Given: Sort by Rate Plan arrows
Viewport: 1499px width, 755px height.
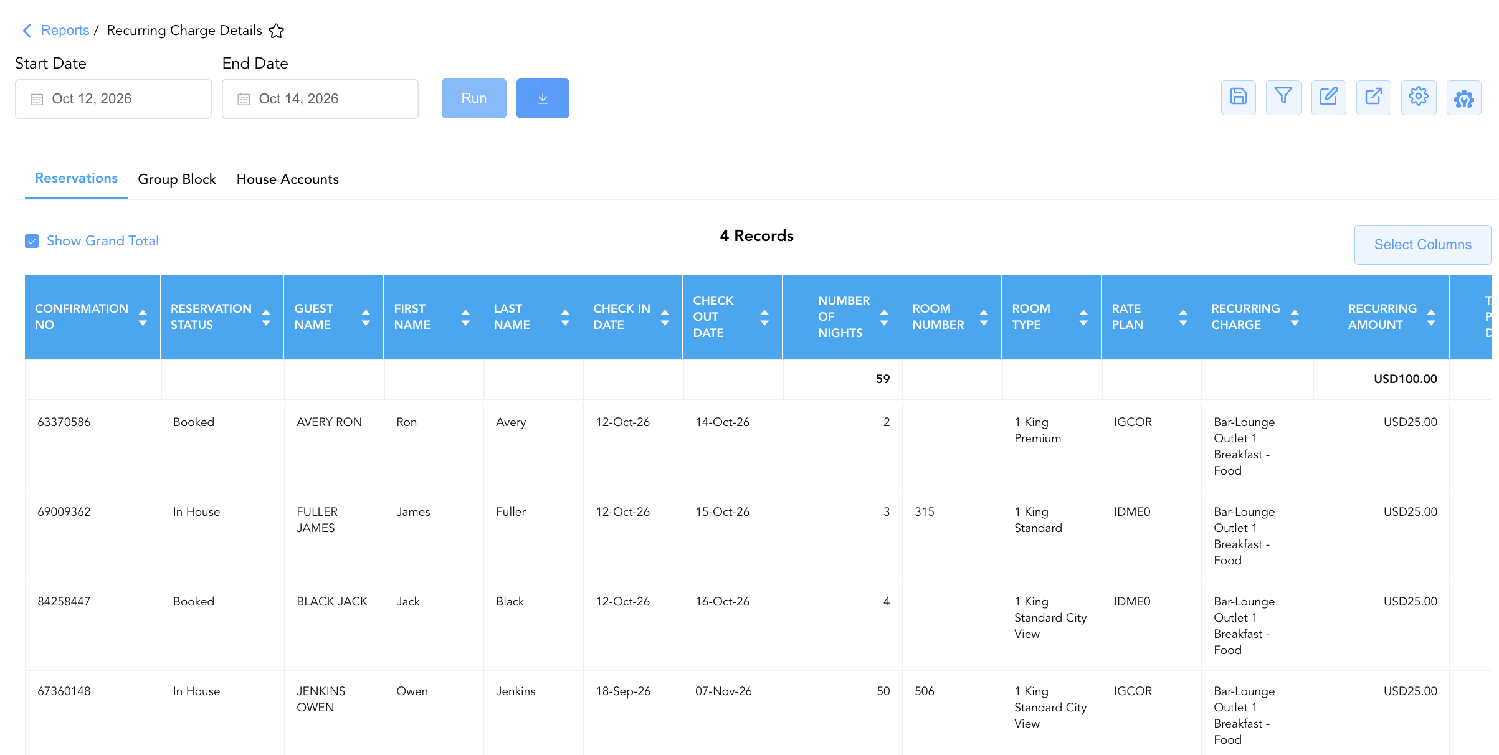Looking at the screenshot, I should pos(1183,318).
